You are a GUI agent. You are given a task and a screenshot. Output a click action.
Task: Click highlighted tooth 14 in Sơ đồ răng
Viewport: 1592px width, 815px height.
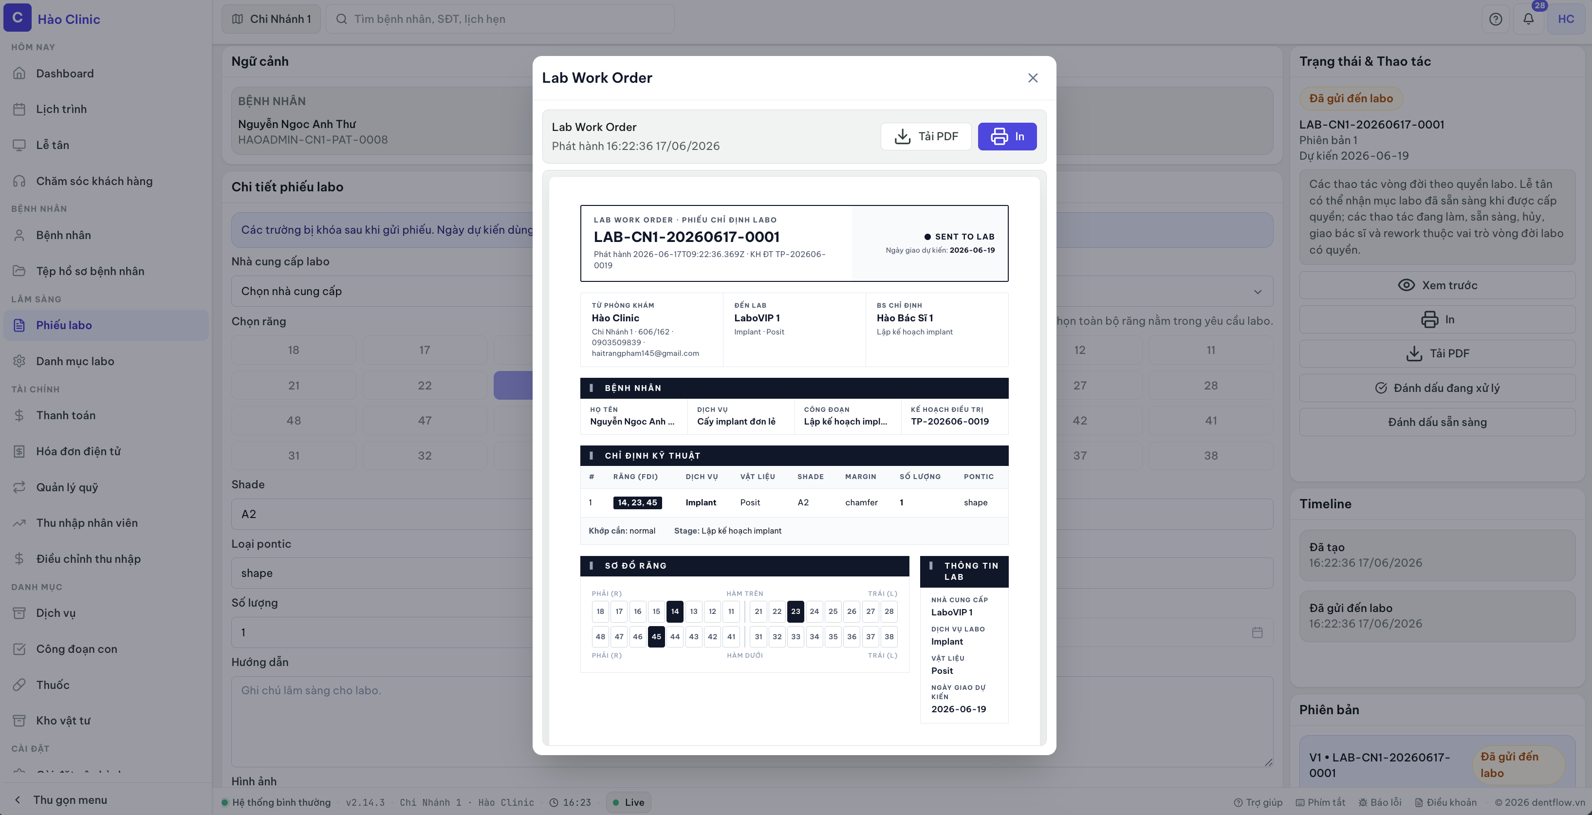pos(674,611)
